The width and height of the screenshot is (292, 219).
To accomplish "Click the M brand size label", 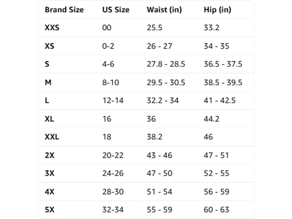I will pyautogui.click(x=48, y=82).
